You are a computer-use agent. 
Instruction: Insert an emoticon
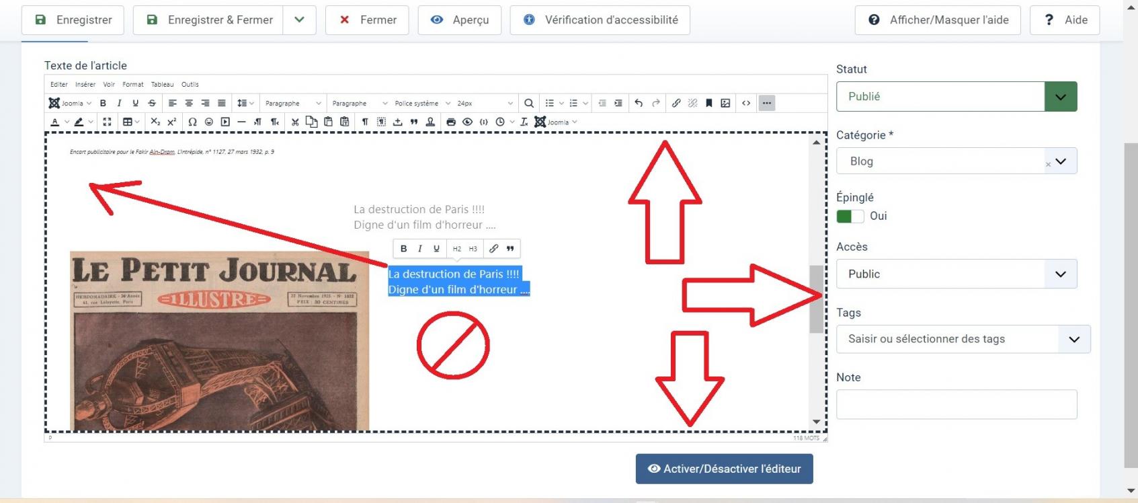(208, 122)
